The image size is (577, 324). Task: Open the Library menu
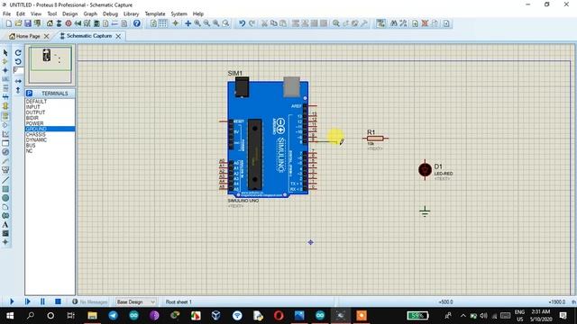click(131, 14)
